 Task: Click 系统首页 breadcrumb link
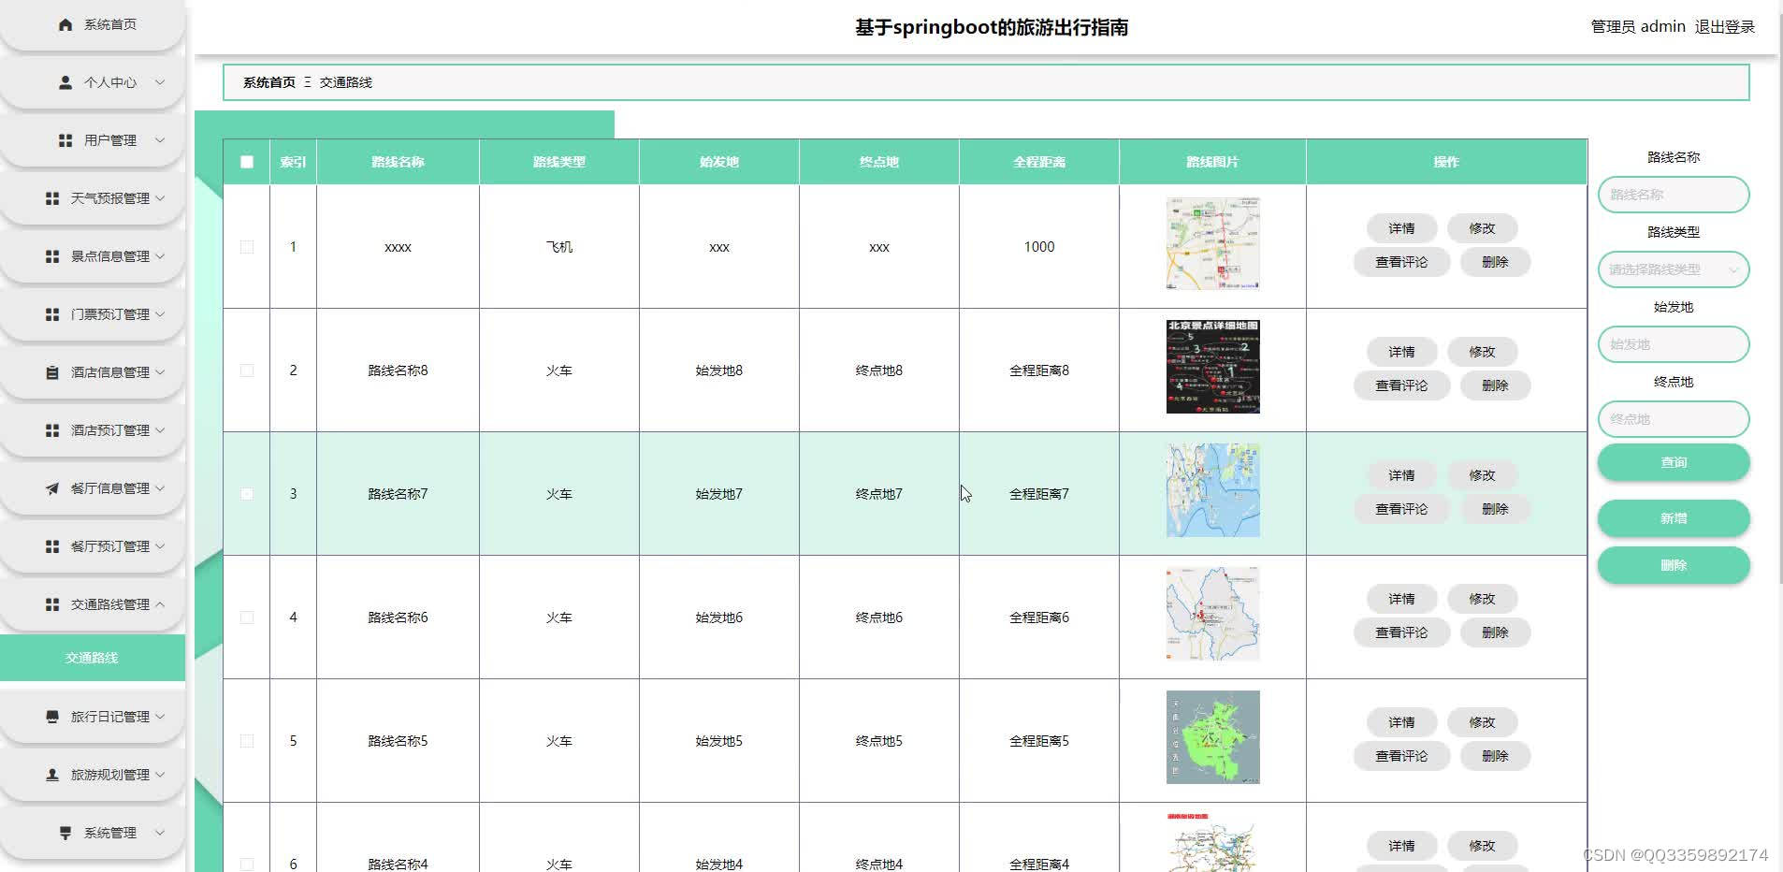pyautogui.click(x=269, y=82)
